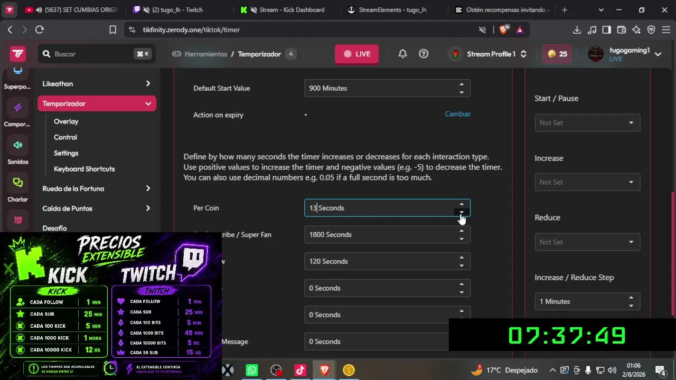
Task: Open Brave Rewards triangle icon
Action: (520, 30)
